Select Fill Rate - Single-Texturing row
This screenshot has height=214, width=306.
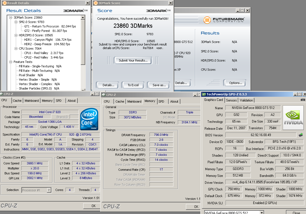tap(40, 66)
